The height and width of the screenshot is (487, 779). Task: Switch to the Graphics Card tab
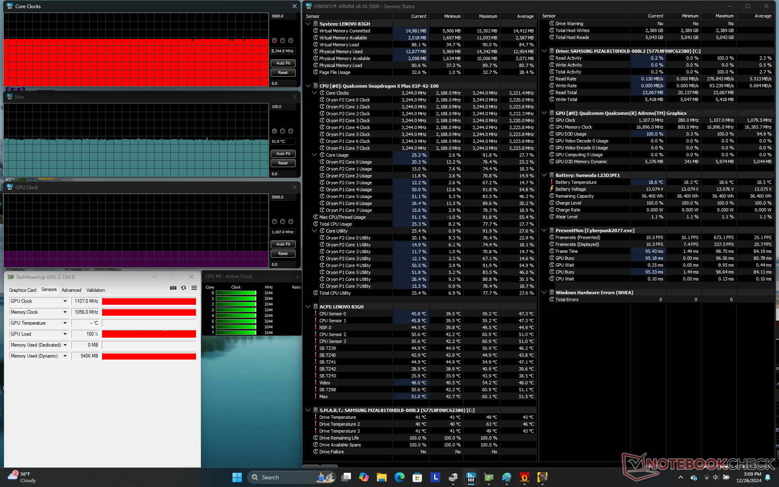pyautogui.click(x=23, y=290)
